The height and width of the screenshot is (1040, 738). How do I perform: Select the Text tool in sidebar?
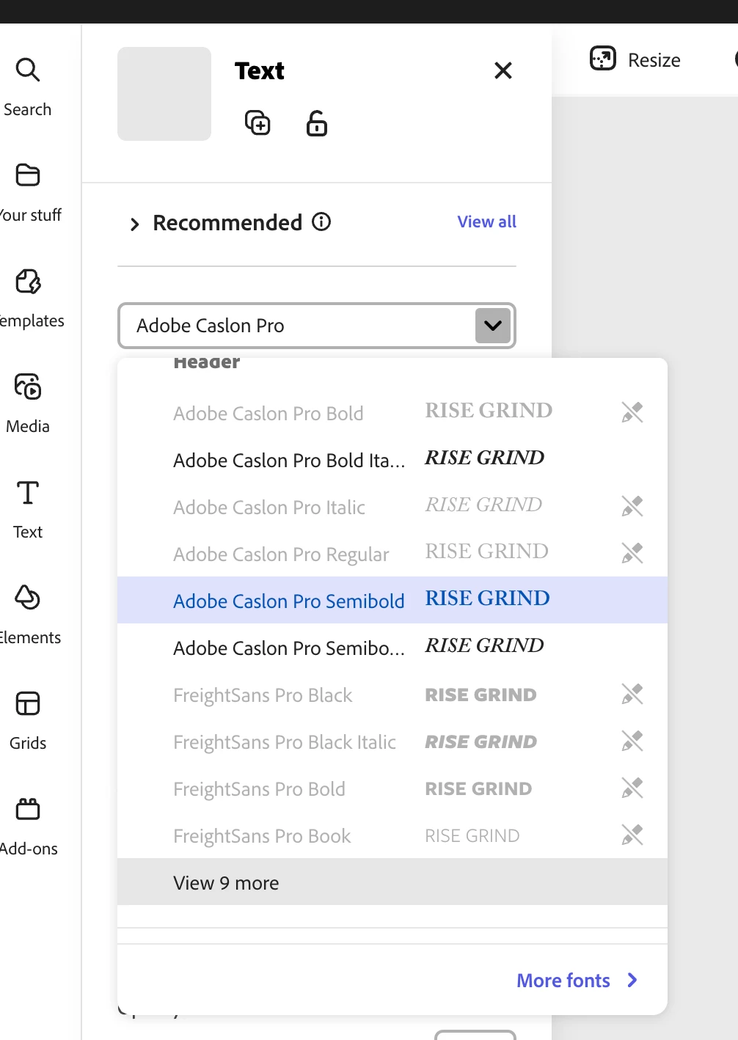28,493
